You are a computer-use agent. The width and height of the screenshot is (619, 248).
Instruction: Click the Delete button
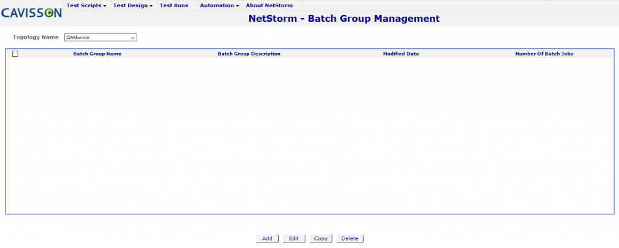coord(350,238)
